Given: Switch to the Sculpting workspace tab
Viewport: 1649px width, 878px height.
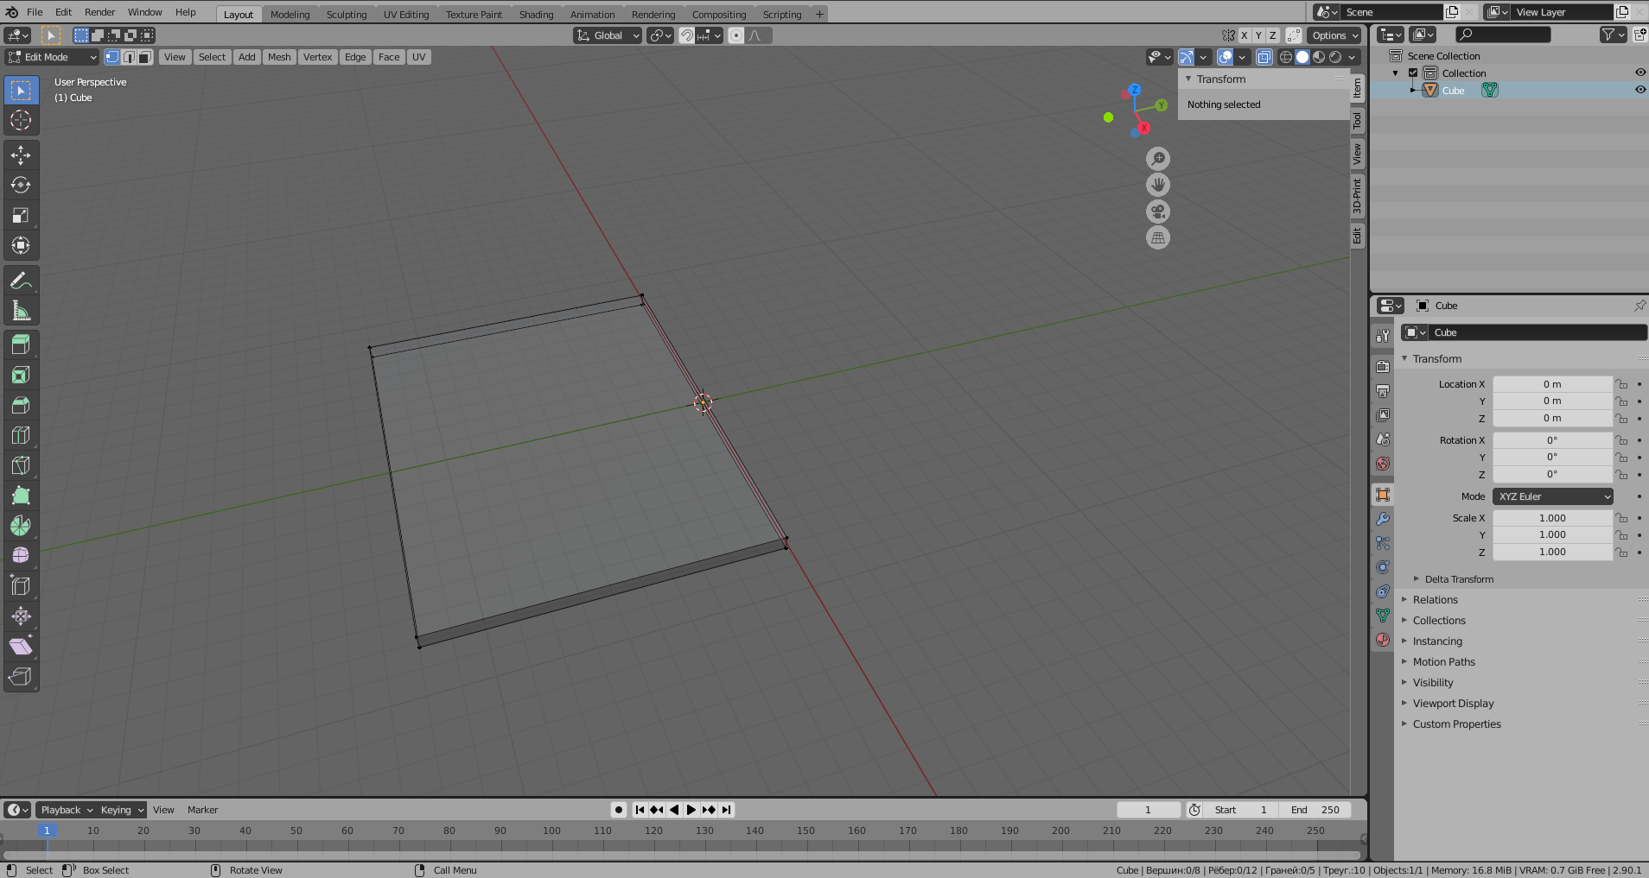Looking at the screenshot, I should [346, 15].
